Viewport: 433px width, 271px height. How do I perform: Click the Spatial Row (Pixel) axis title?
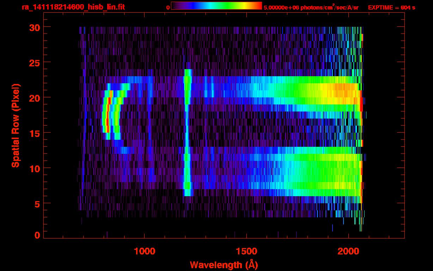point(16,126)
